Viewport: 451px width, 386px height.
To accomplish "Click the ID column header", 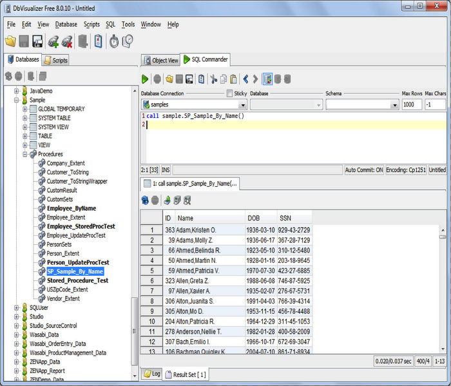I will click(168, 218).
